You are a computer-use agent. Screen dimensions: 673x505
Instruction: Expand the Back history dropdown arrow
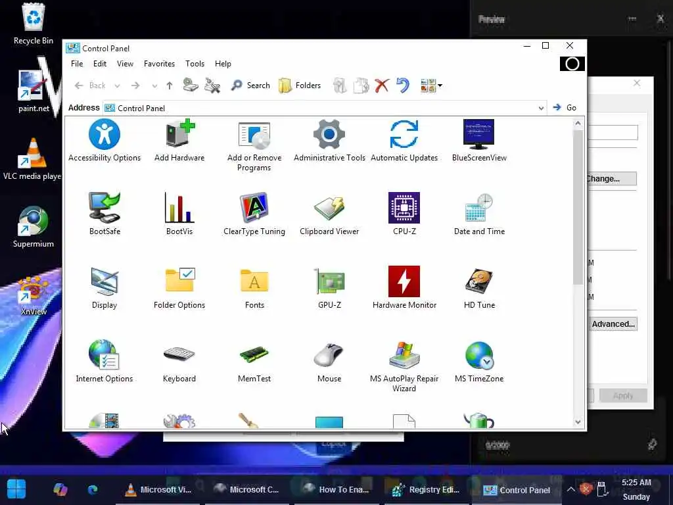pos(117,86)
